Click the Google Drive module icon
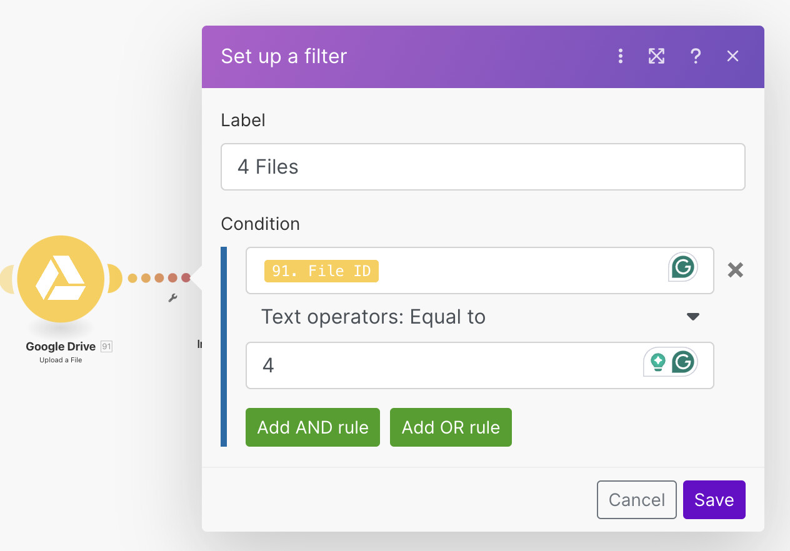 click(x=61, y=279)
